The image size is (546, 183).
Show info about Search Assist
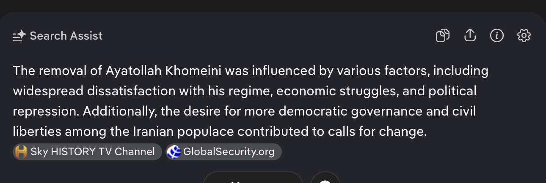point(496,36)
